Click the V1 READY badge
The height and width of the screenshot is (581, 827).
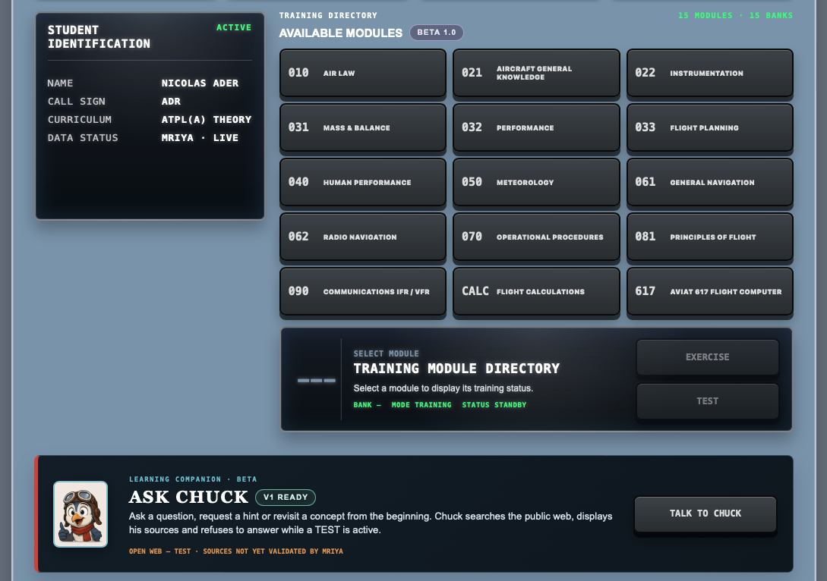pyautogui.click(x=286, y=498)
